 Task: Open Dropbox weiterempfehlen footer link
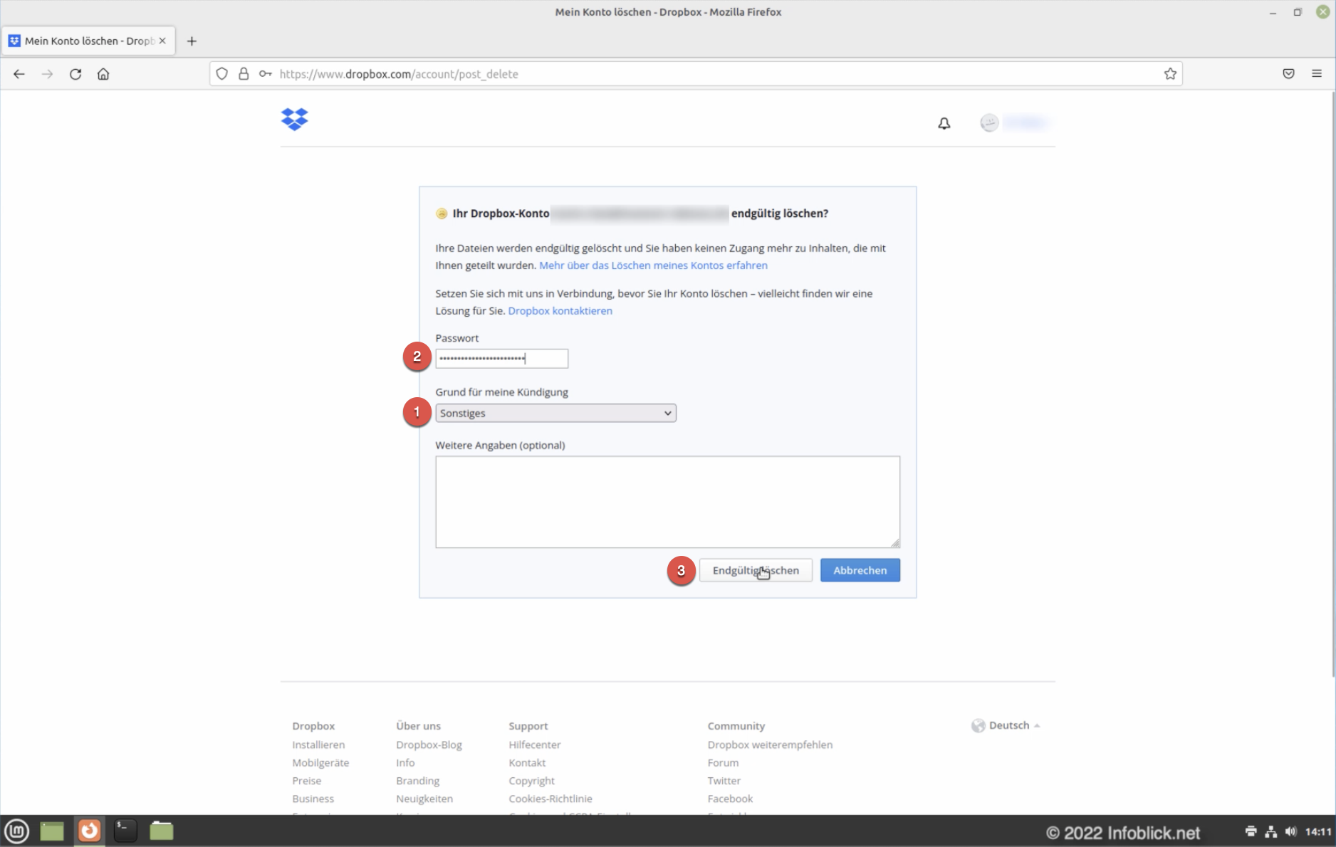[770, 745]
